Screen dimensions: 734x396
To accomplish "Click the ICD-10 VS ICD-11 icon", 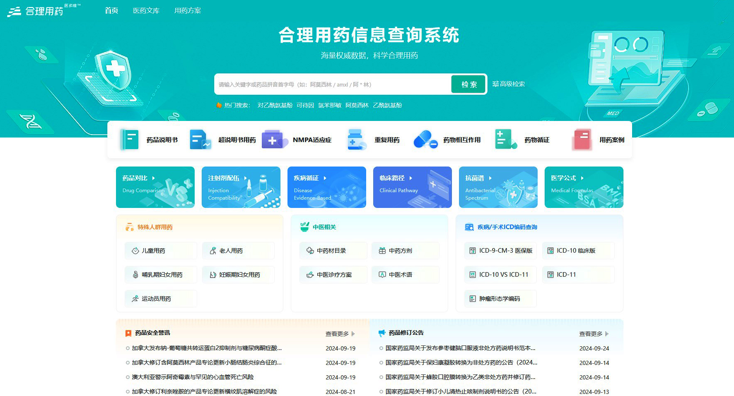I will pyautogui.click(x=473, y=275).
